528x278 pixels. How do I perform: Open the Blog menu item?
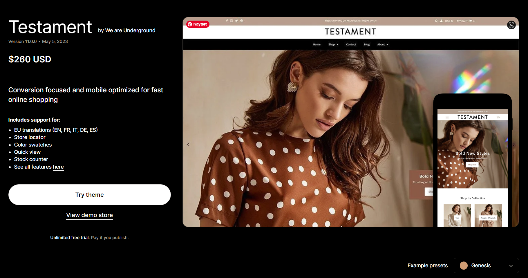pyautogui.click(x=366, y=44)
